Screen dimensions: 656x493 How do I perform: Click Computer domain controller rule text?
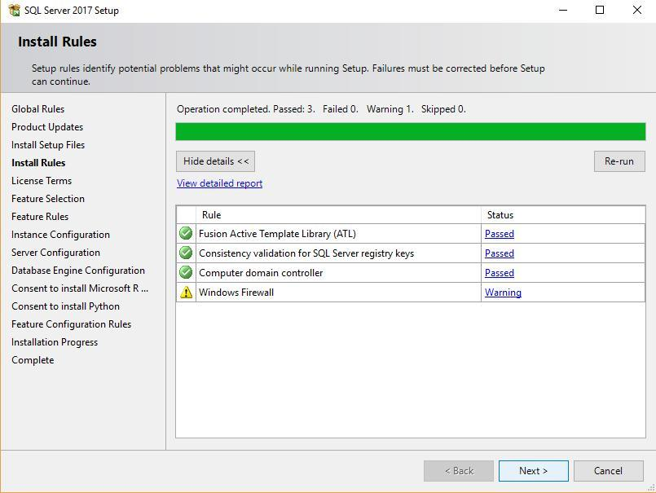point(261,273)
